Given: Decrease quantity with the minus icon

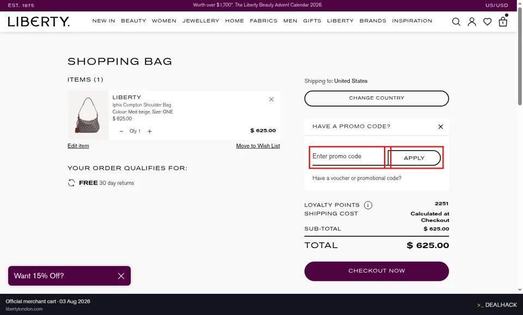Looking at the screenshot, I should pos(121,131).
